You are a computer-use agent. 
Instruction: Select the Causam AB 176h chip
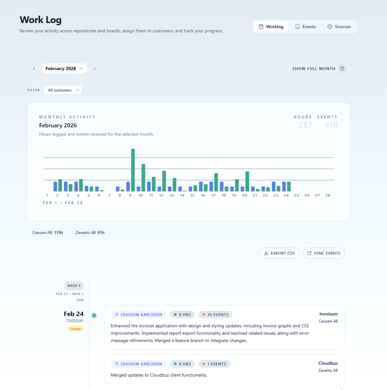coord(48,232)
